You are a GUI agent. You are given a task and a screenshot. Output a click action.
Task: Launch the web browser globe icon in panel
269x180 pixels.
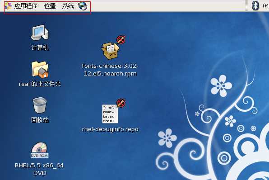point(83,6)
